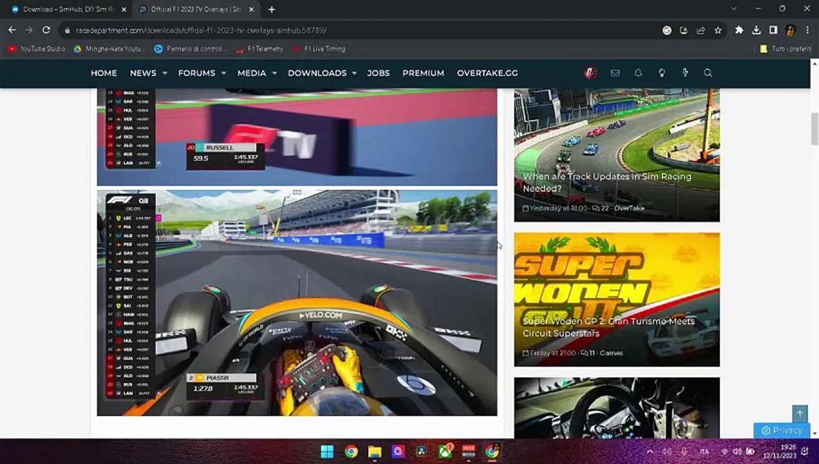The height and width of the screenshot is (464, 819).
Task: Bookmark this page with star icon
Action: (x=718, y=30)
